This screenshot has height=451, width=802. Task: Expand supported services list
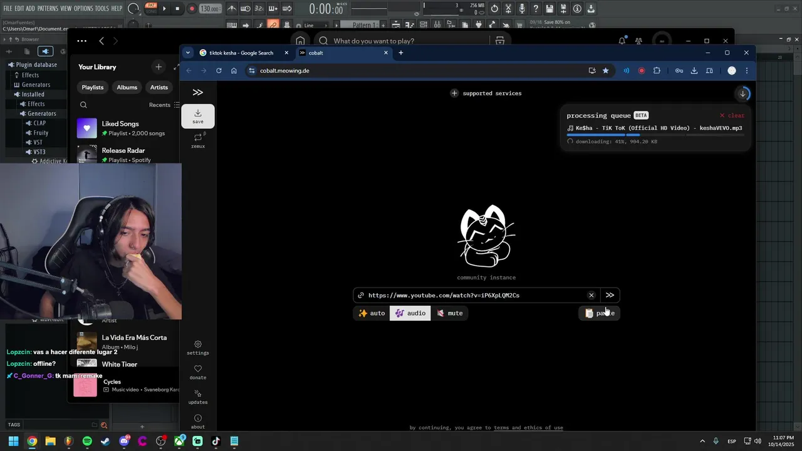click(x=486, y=93)
